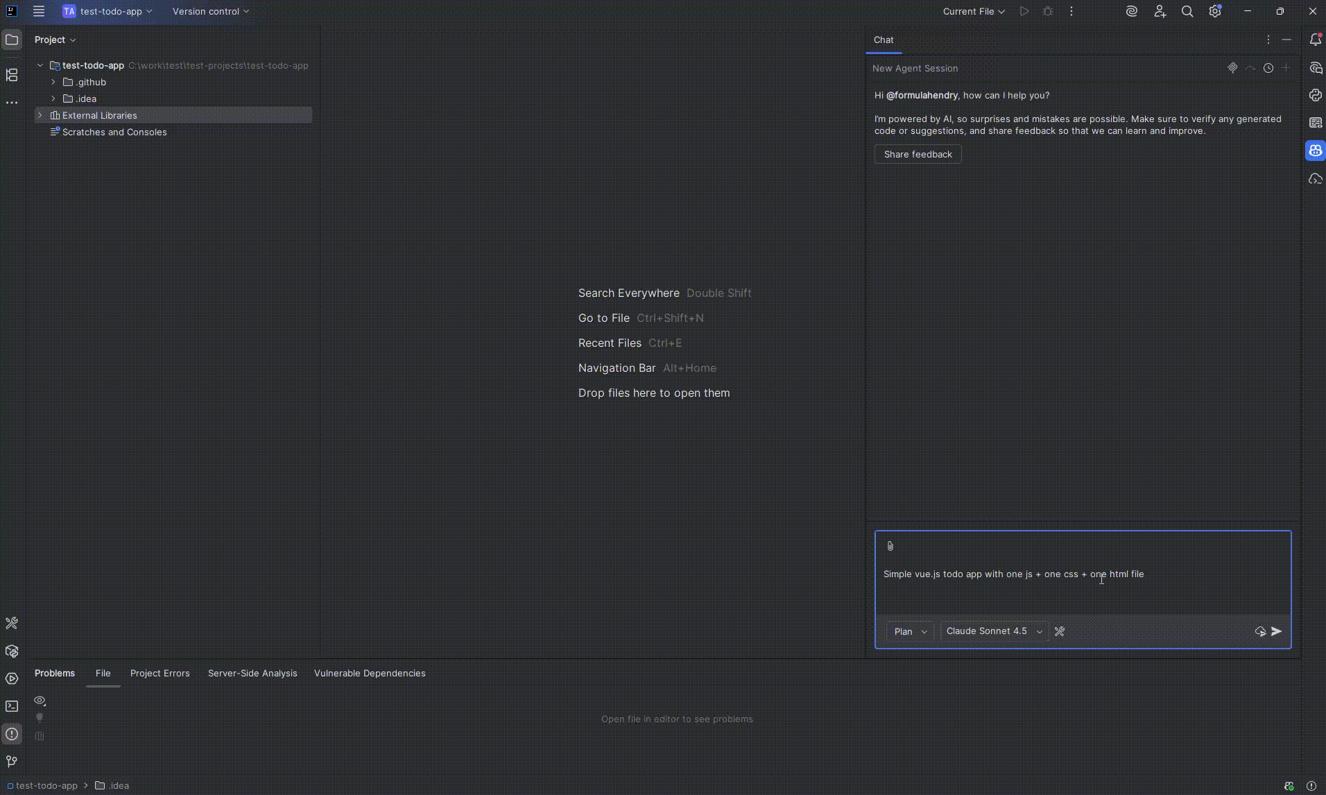The height and width of the screenshot is (795, 1326).
Task: Show more tool windows ellipsis in left sidebar
Action: pyautogui.click(x=12, y=103)
